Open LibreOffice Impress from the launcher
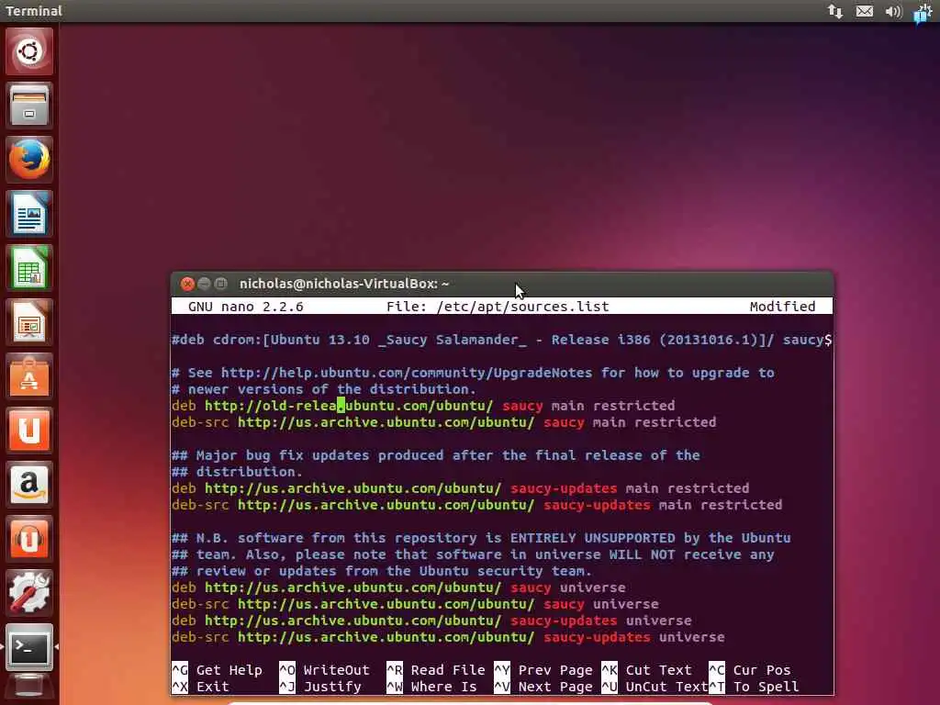The image size is (940, 705). (28, 322)
